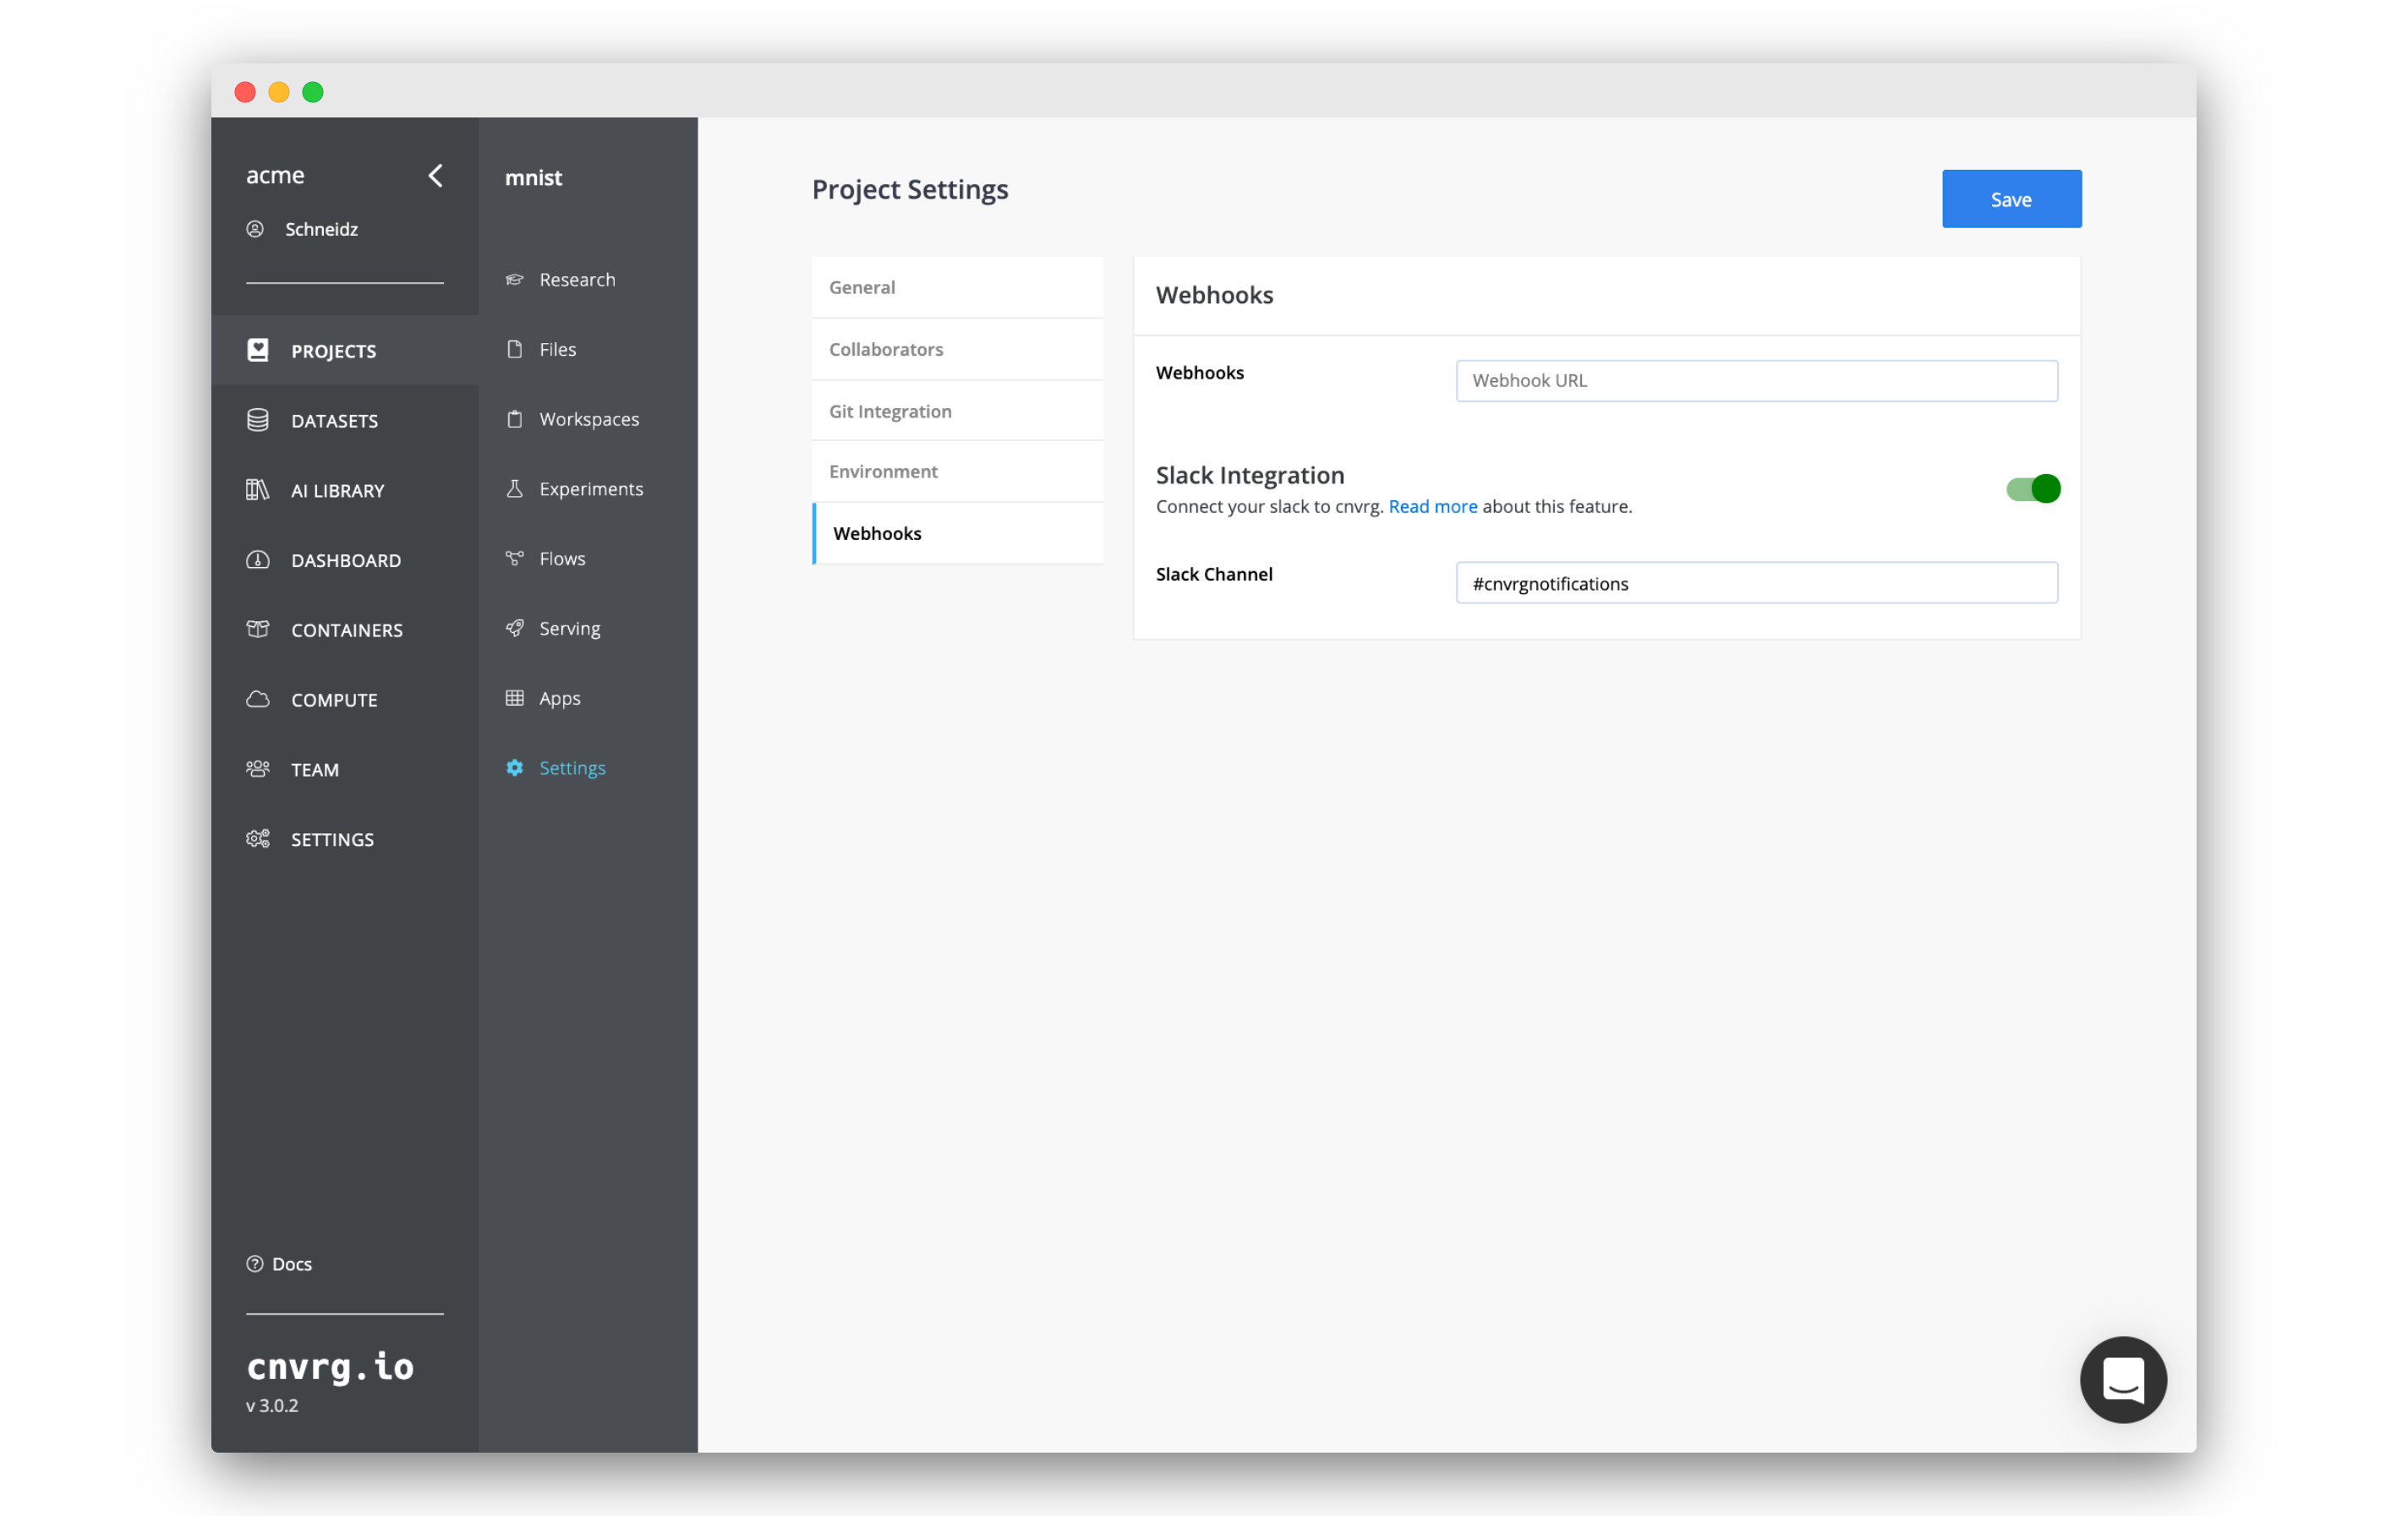Click the Files document icon
Viewport: 2408px width, 1516px height.
515,349
